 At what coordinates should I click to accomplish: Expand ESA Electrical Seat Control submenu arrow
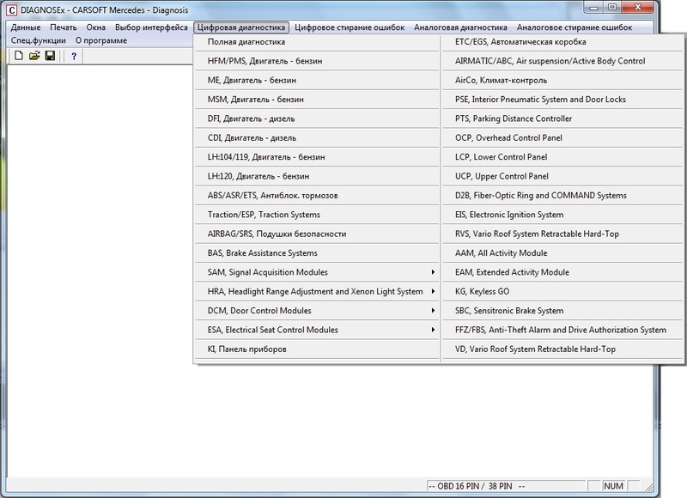[x=433, y=330]
